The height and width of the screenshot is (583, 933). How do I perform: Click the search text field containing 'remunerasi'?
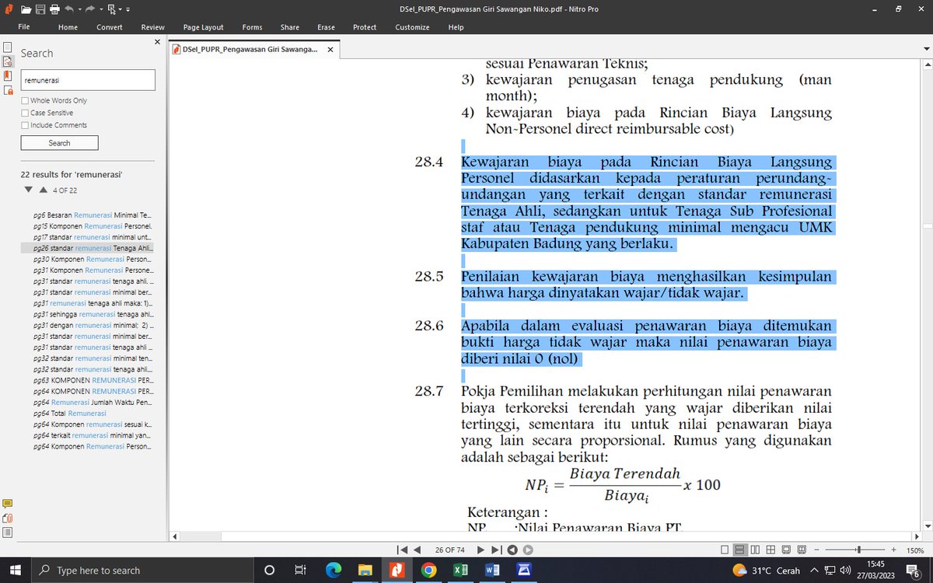88,80
